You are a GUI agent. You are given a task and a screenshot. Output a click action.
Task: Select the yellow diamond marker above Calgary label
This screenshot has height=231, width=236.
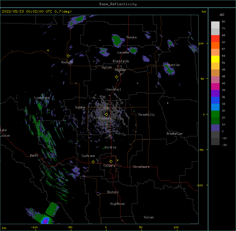click(111, 162)
